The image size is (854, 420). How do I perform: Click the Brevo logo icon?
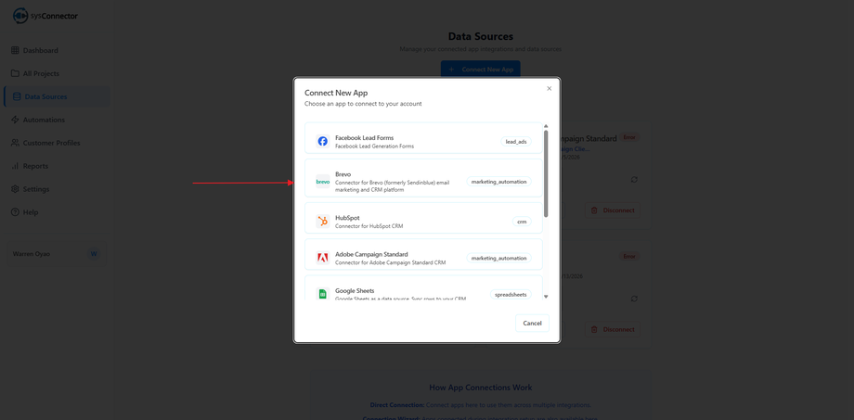[323, 182]
